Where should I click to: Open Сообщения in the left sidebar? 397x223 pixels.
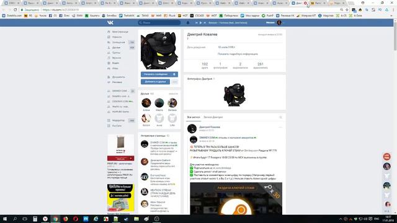tap(118, 42)
